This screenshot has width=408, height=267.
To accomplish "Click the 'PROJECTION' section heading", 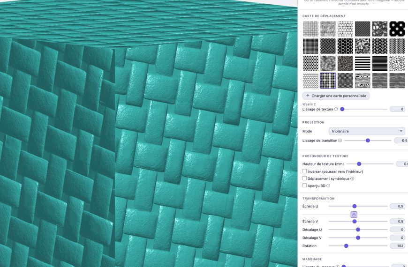I will click(313, 122).
